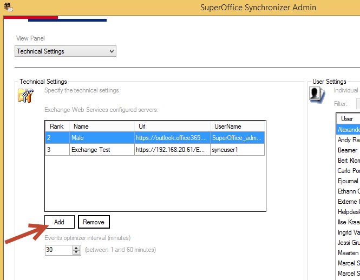Select the Ejournal user row
Viewport: 360px width, 280px height.
coord(348,181)
